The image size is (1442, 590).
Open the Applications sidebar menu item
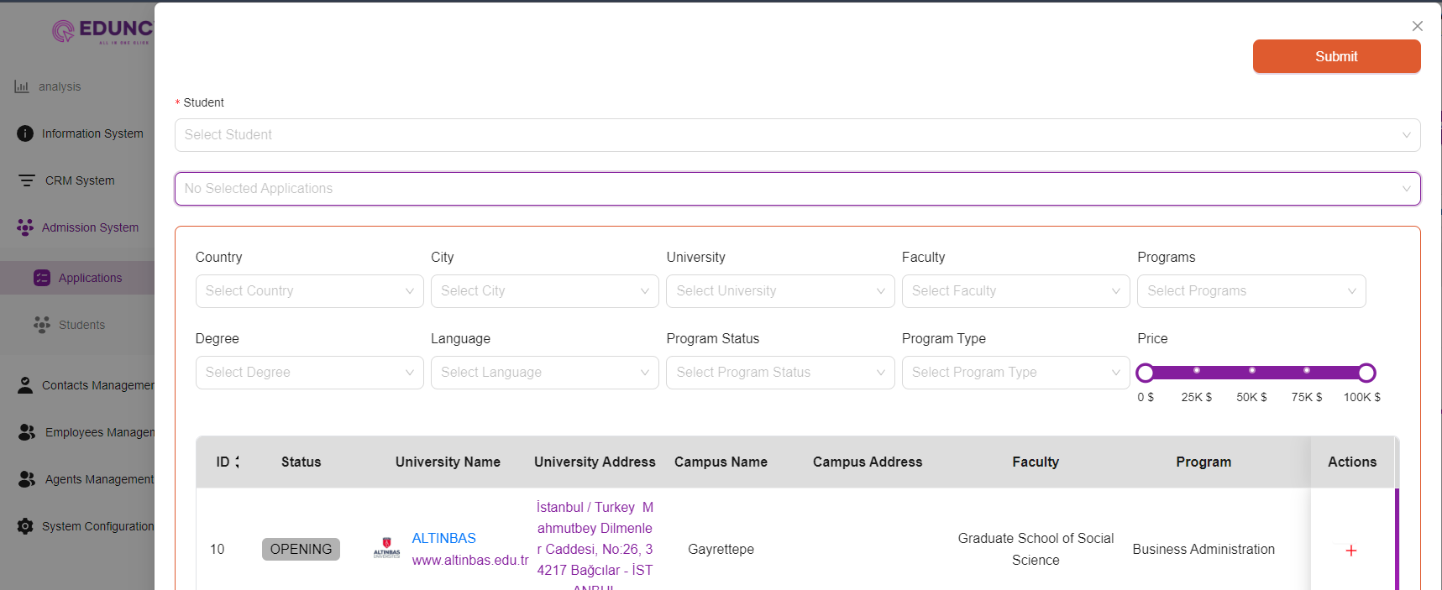(x=90, y=278)
